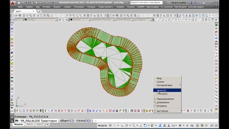Switch to Модель tab
Image resolution: width=229 pixels, height=129 pixels.
click(19, 124)
